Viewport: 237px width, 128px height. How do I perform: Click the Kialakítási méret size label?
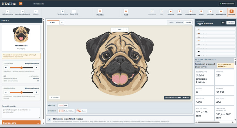177,98
